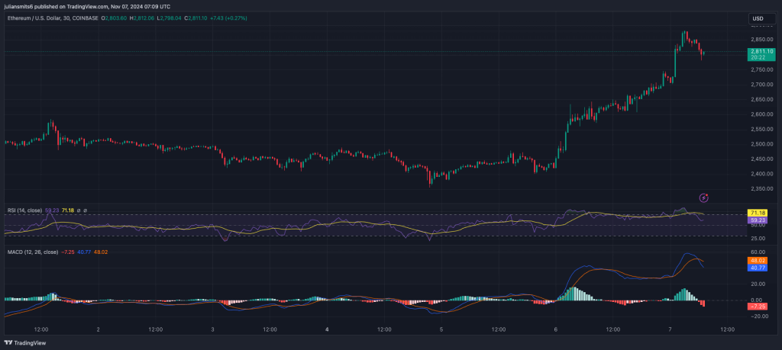Click the orange 48.02 value in MACD legend
782x350 pixels.
point(101,252)
